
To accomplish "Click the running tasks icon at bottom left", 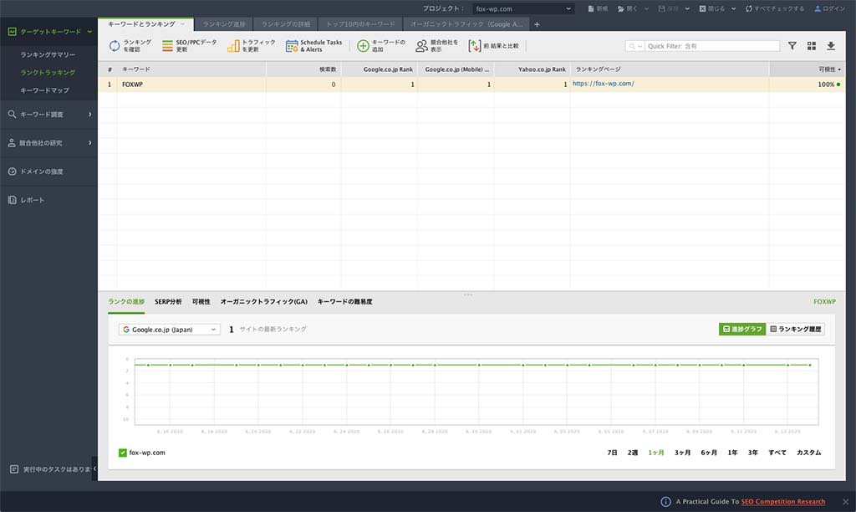I will tap(14, 469).
